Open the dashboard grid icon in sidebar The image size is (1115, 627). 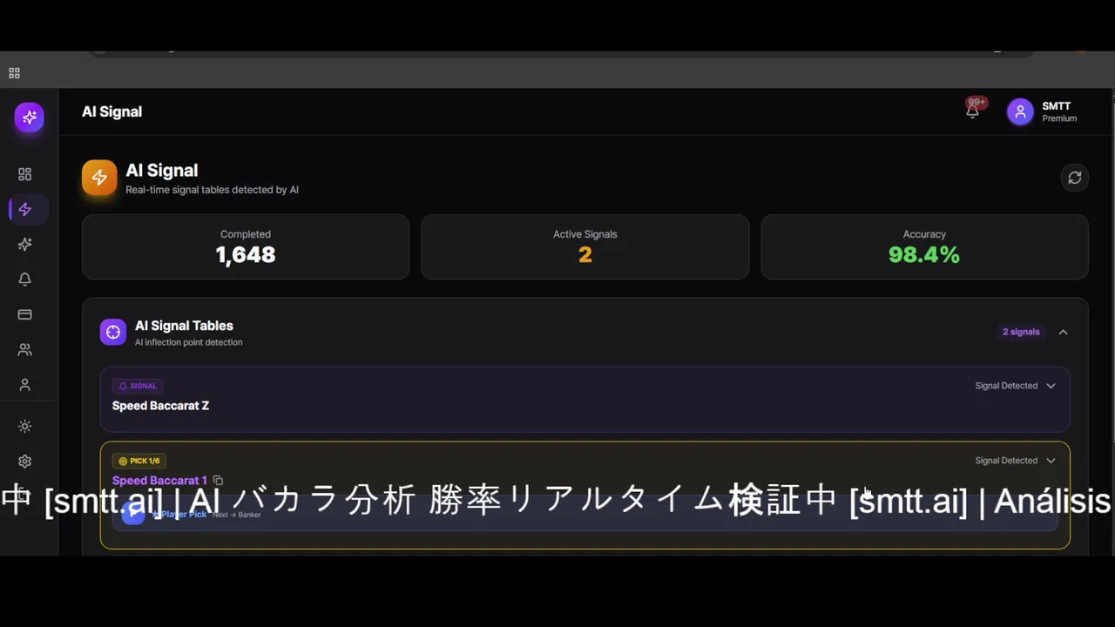click(24, 174)
